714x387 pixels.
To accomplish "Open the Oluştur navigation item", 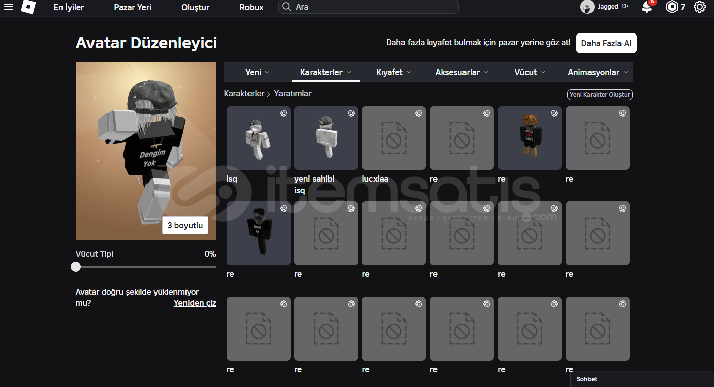I will 196,7.
